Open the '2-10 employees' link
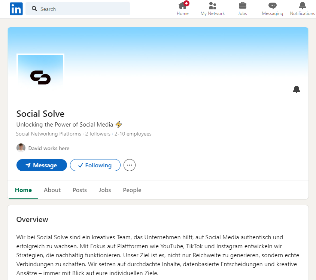Viewport: 316px width, 280px height. point(133,134)
